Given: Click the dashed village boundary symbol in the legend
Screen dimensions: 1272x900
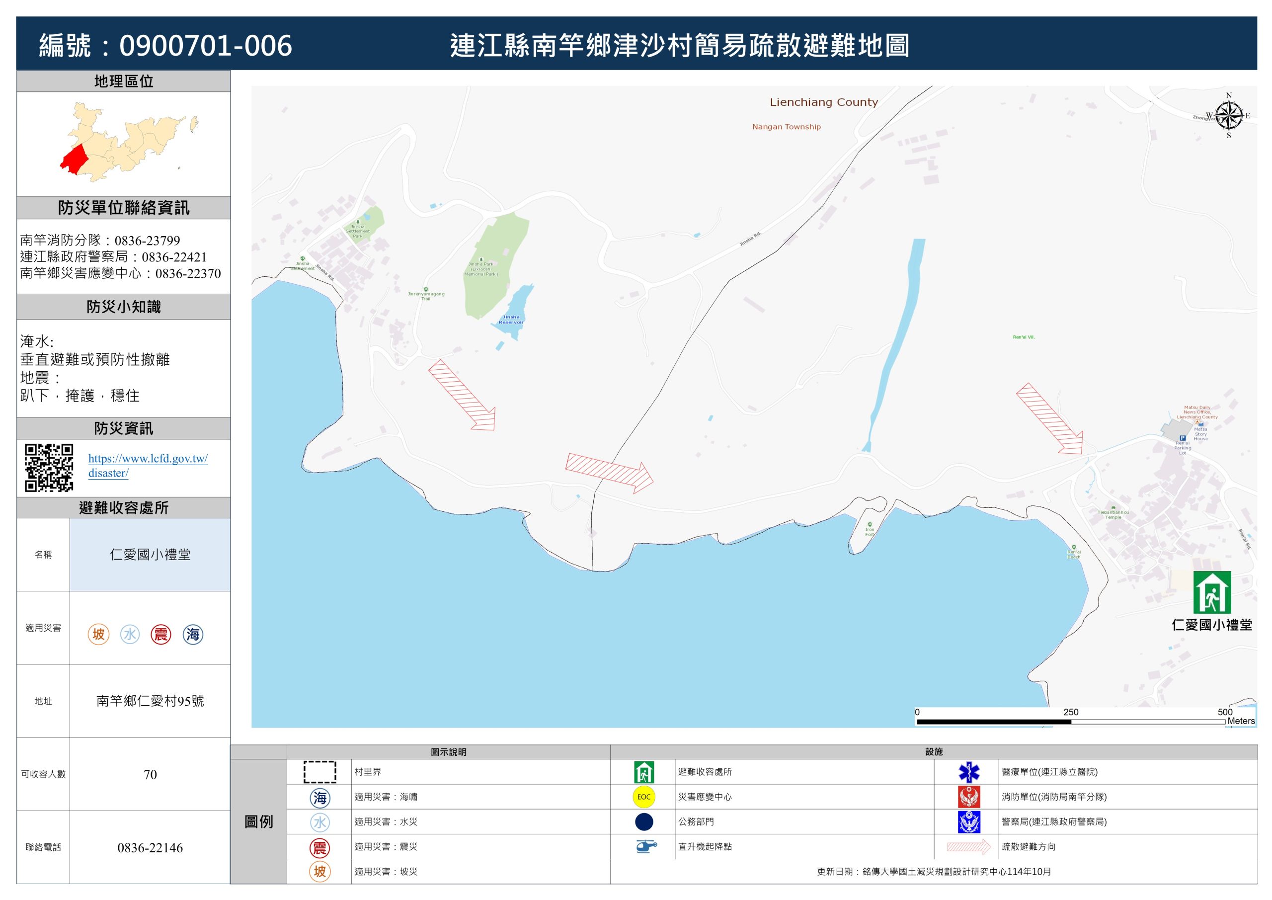Looking at the screenshot, I should (x=319, y=772).
